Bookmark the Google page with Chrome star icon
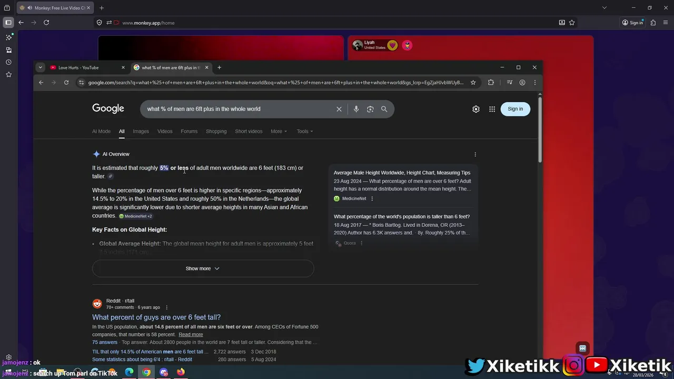Screen dimensions: 674x379 click(x=473, y=82)
